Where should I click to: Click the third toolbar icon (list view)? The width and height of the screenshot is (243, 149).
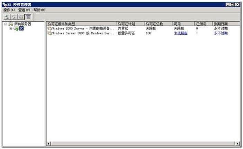[x=21, y=17]
